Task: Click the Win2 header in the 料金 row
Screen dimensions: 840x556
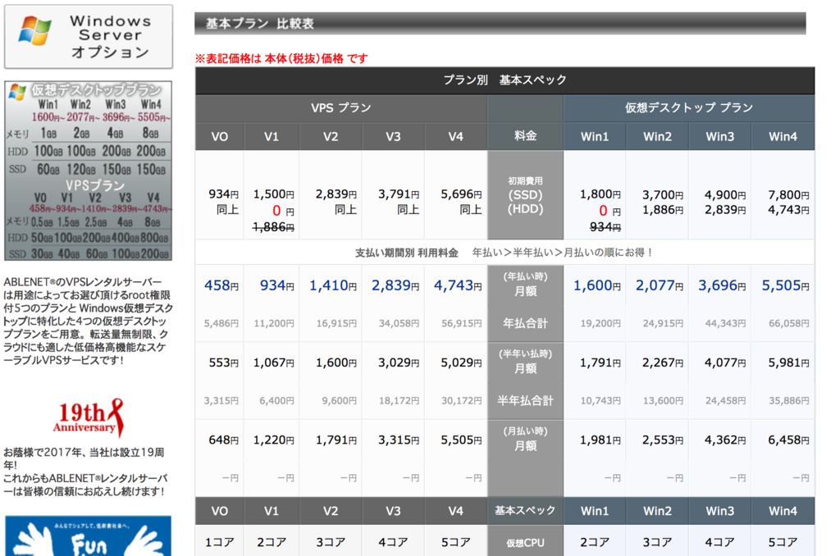Action: point(657,137)
